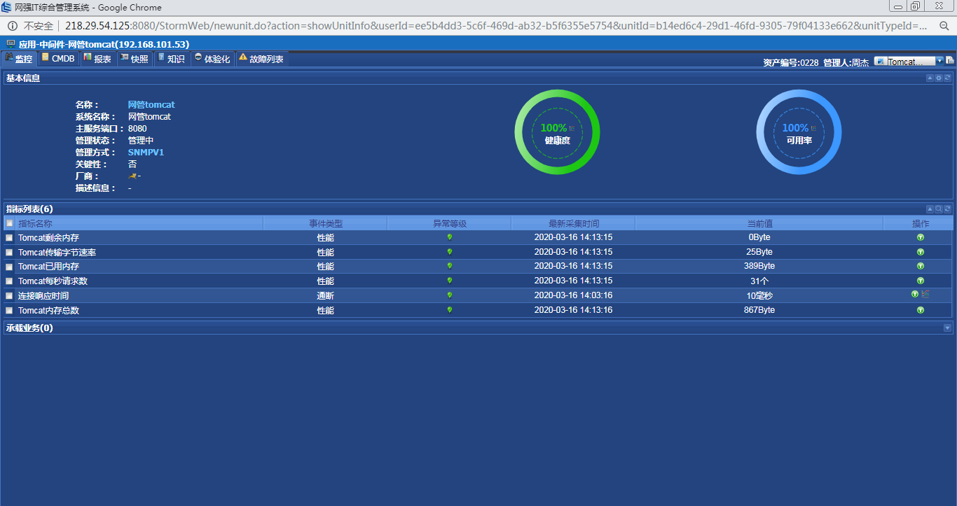Screen dimensions: 957x506
Task: Refresh the 指标列表 panel
Action: point(948,209)
